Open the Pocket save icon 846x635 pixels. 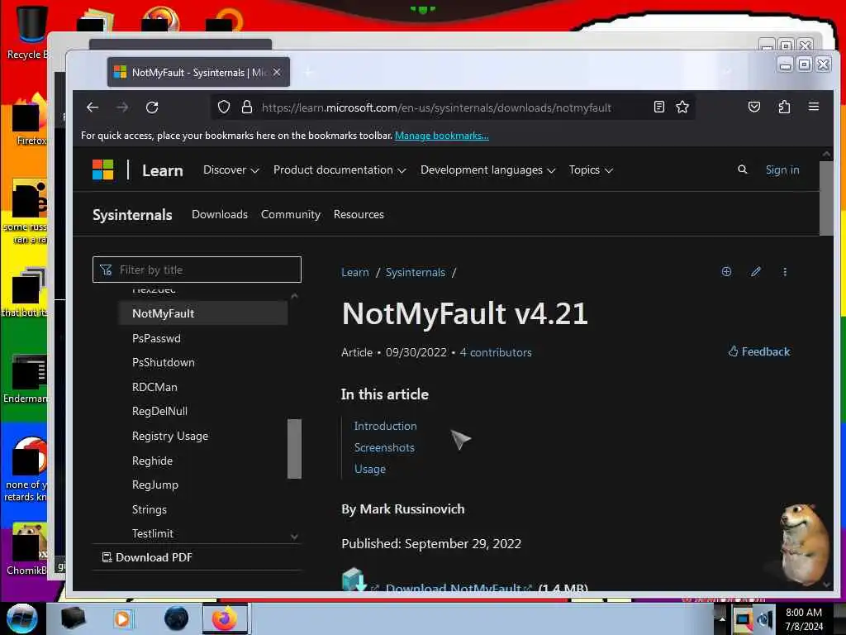point(754,107)
